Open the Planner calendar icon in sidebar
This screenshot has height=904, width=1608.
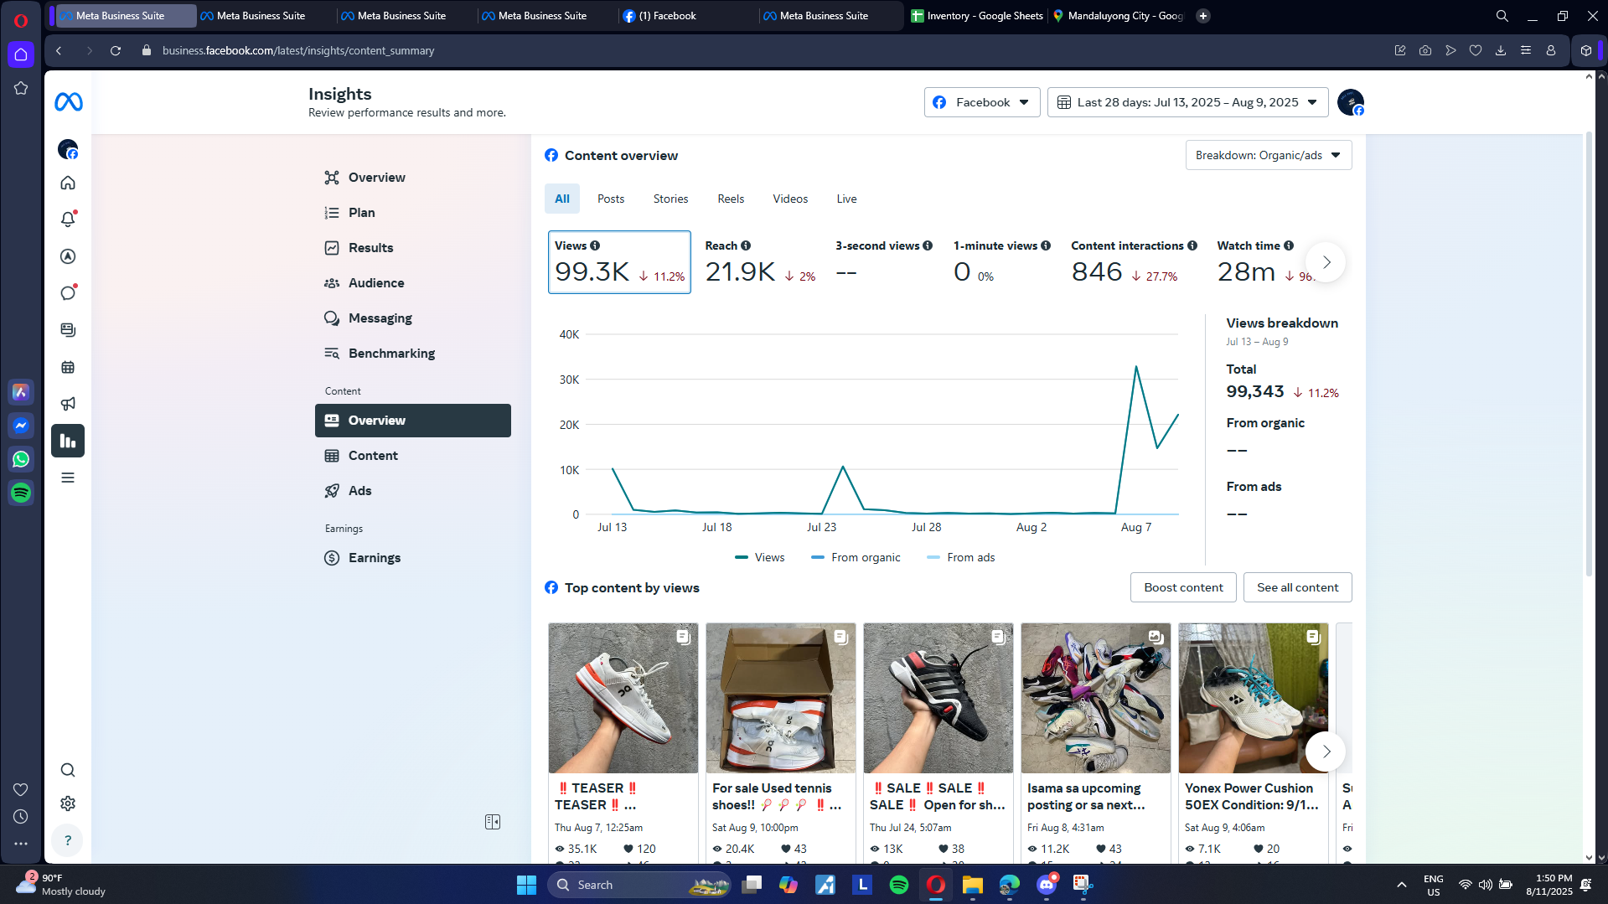click(x=68, y=367)
